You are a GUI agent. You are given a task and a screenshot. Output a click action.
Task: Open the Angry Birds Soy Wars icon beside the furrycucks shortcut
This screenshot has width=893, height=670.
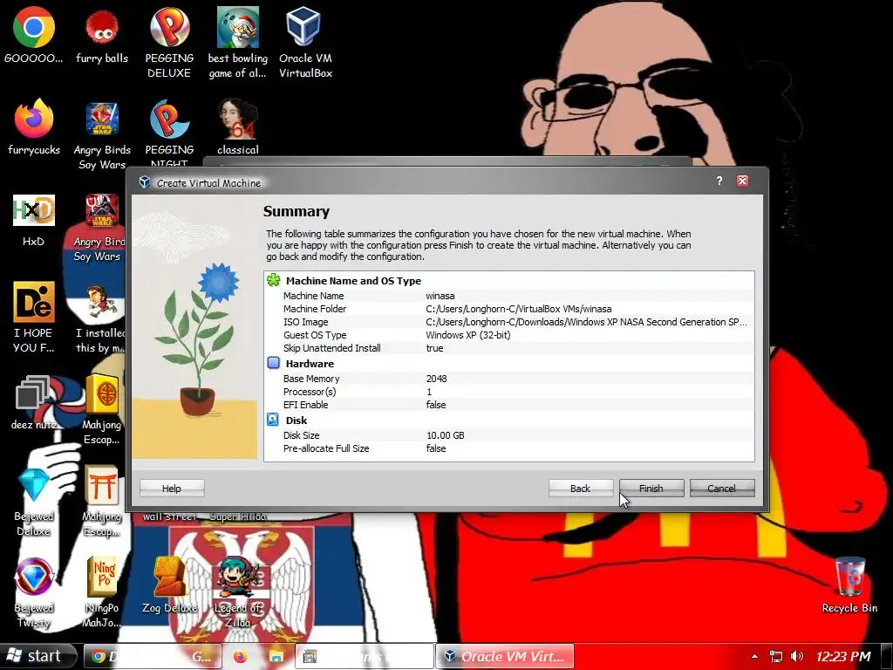pyautogui.click(x=102, y=135)
